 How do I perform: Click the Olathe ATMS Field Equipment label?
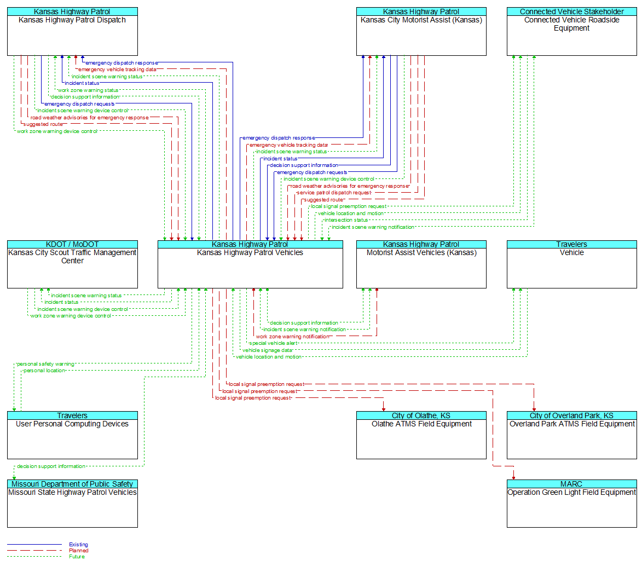[x=421, y=424]
